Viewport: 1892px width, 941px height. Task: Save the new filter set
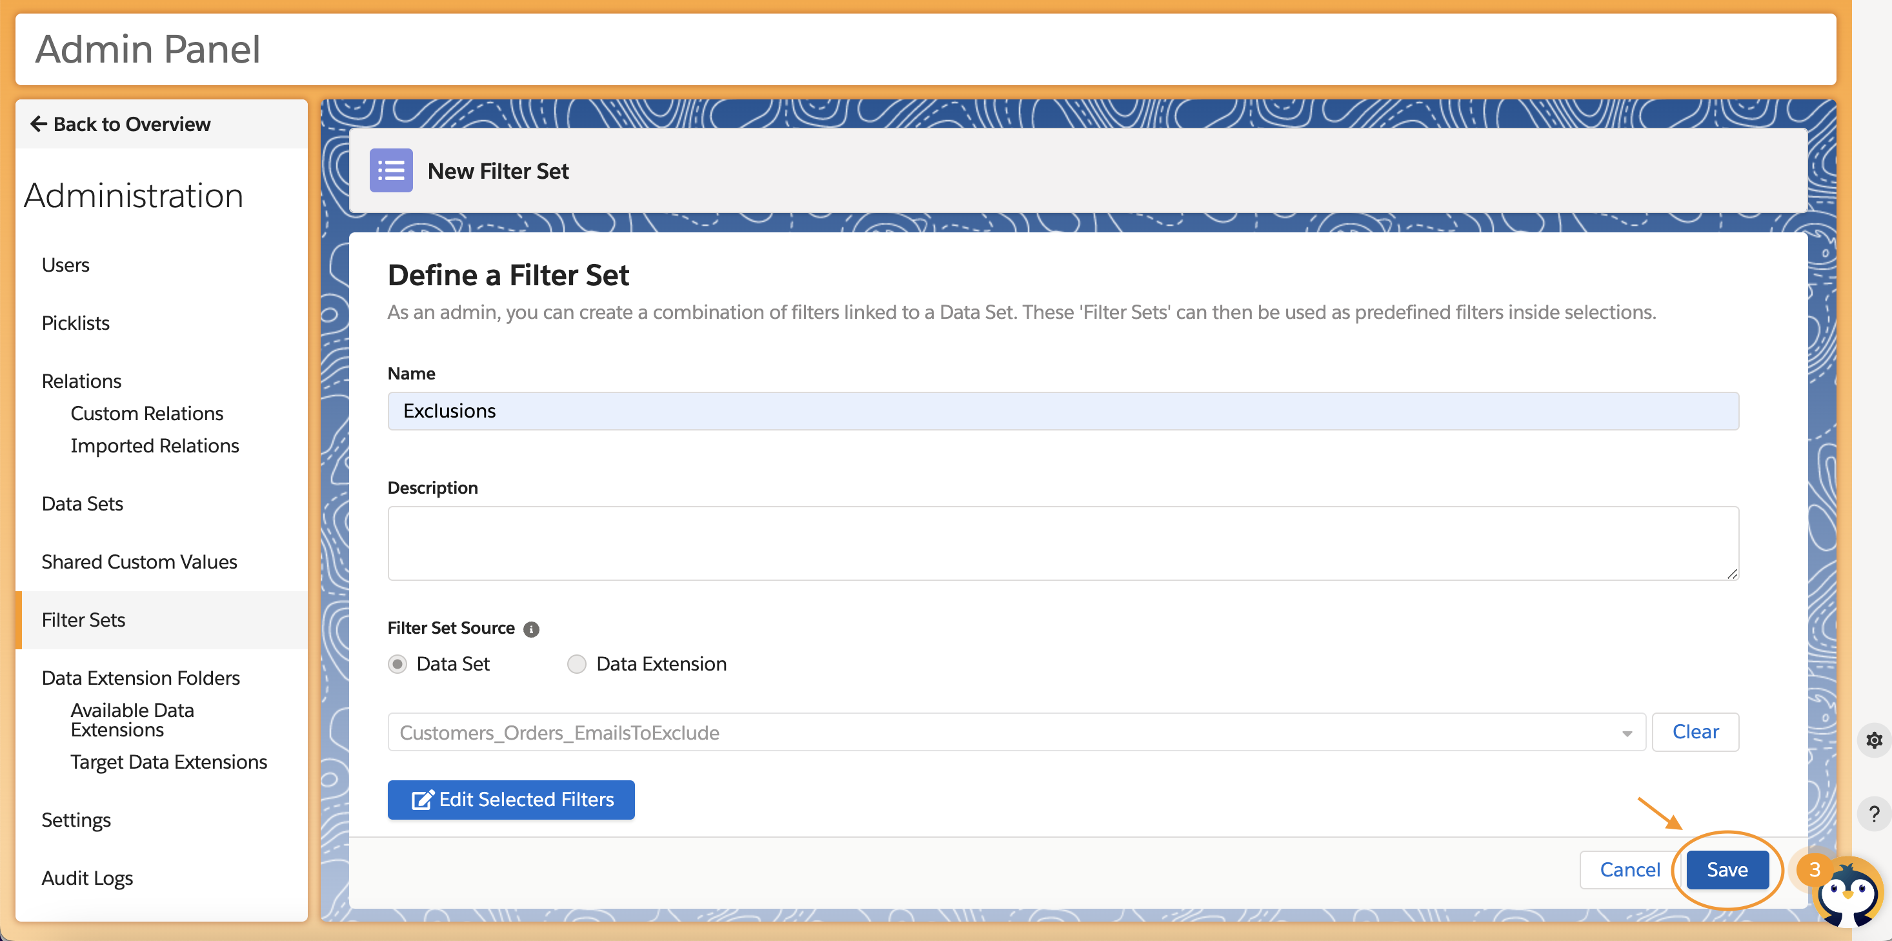pos(1727,870)
